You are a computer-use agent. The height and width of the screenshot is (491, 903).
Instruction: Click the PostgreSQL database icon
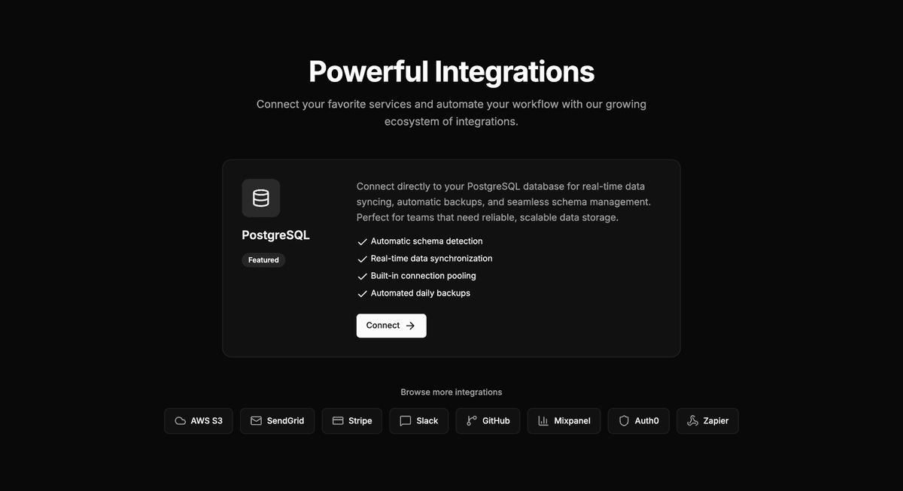point(260,197)
